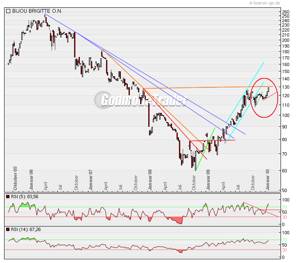This screenshot has width=299, height=263.
Task: Click the red 30 level in RSI (14) panel
Action: pyautogui.click(x=285, y=250)
